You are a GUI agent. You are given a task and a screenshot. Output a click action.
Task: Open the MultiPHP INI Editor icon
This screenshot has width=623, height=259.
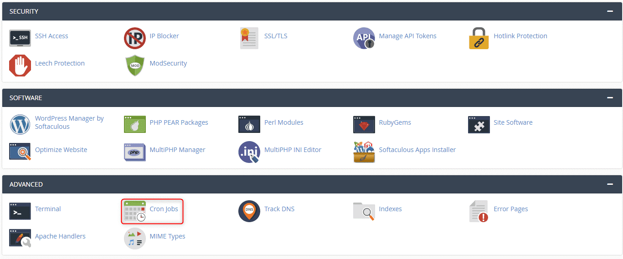point(249,152)
